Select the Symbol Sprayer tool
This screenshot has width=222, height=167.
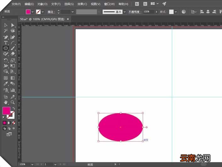point(6,90)
